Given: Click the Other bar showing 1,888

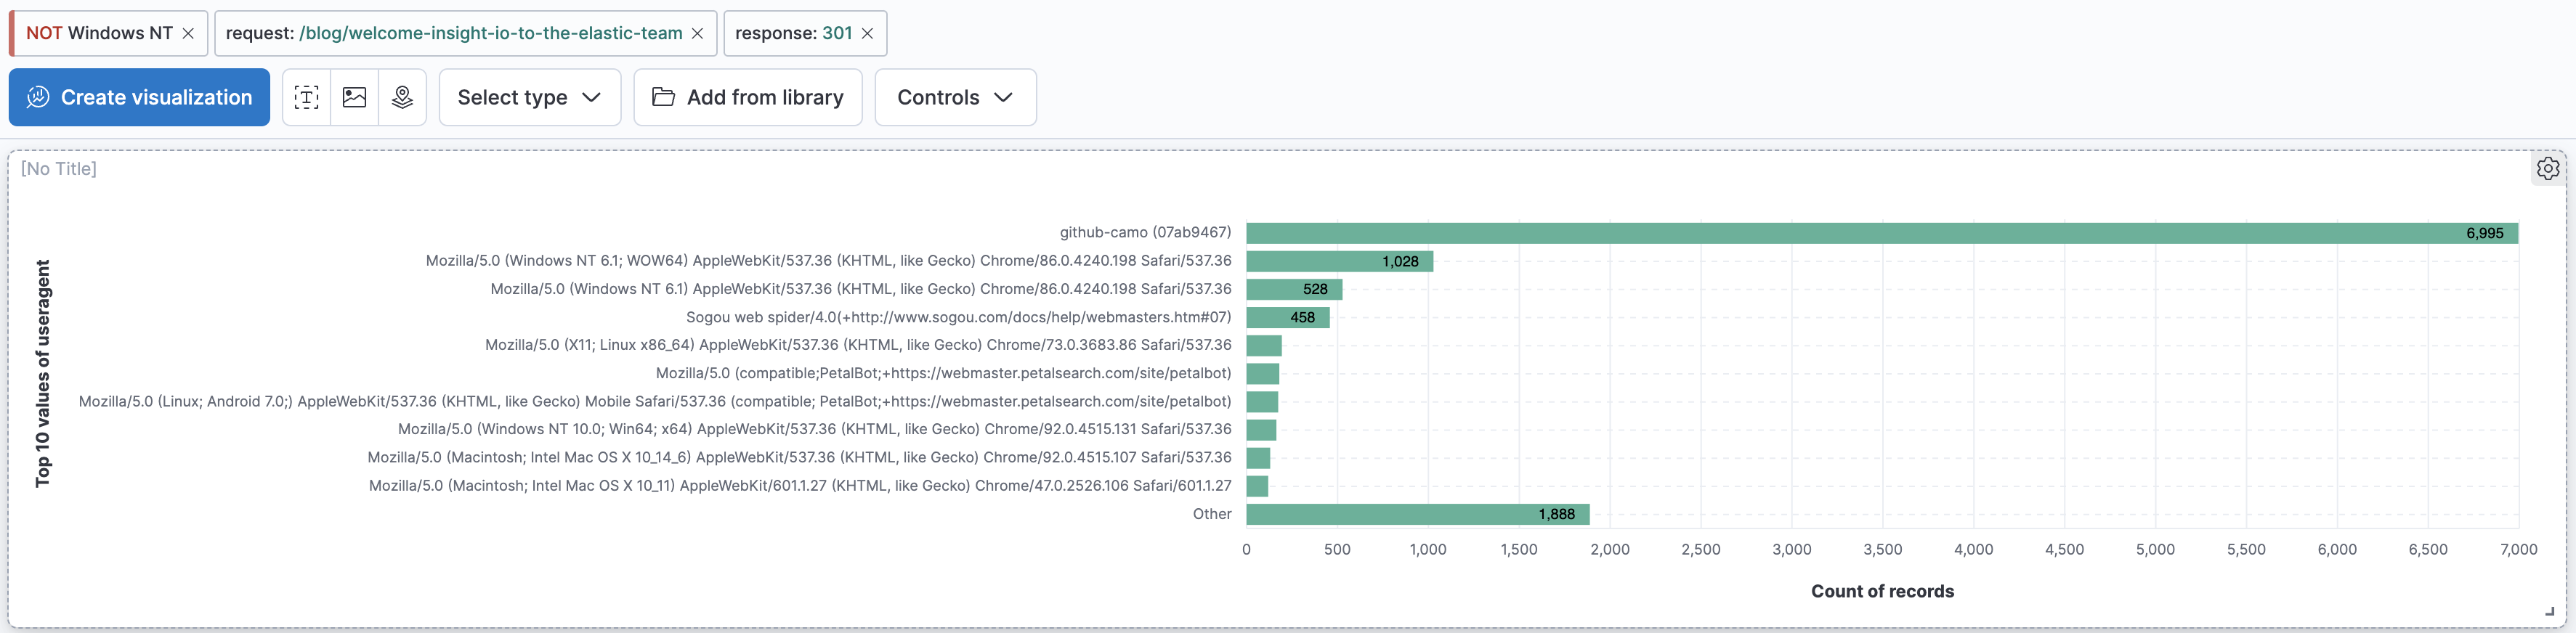Looking at the screenshot, I should point(1418,514).
